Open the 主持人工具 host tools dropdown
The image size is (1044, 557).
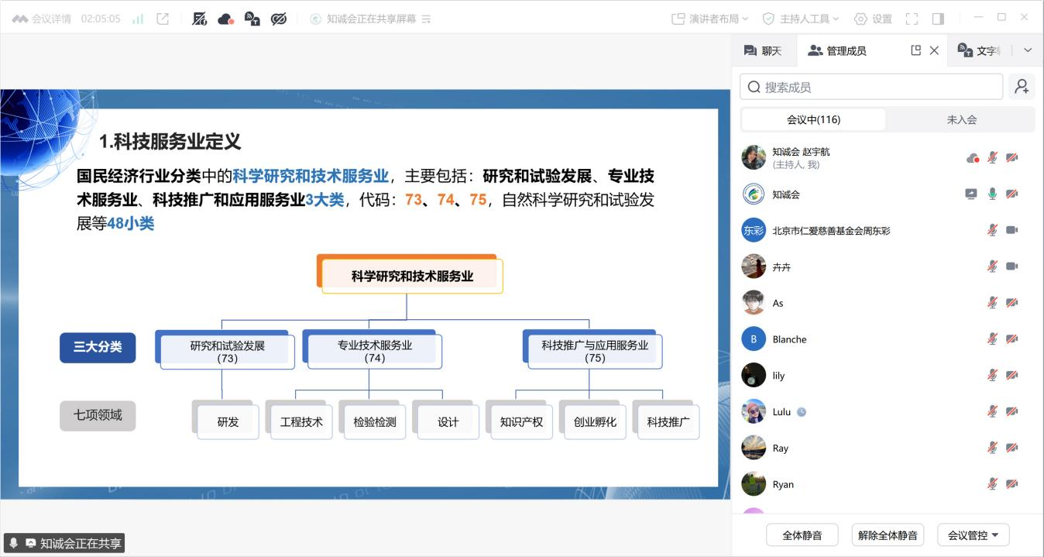(x=801, y=19)
